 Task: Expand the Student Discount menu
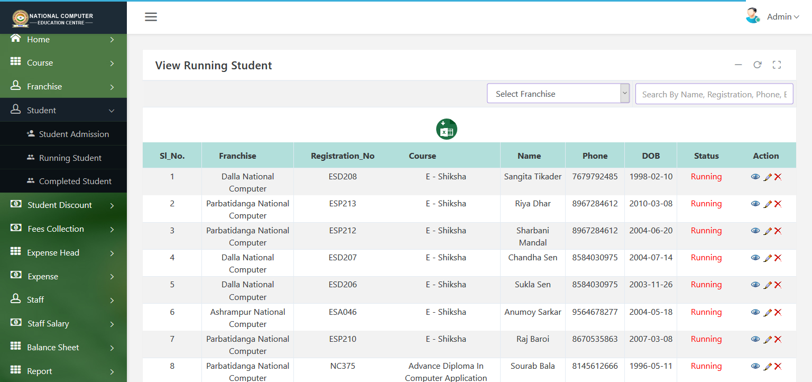tap(63, 205)
